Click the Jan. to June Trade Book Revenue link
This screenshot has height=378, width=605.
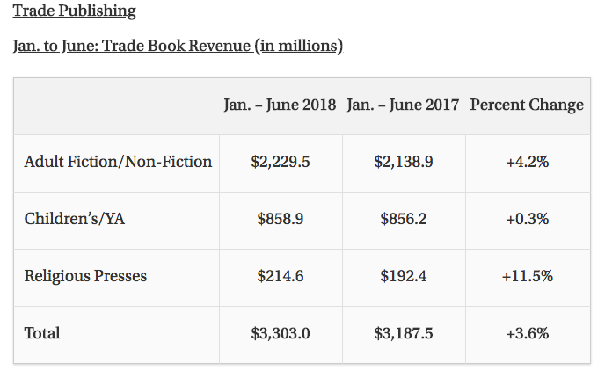178,45
